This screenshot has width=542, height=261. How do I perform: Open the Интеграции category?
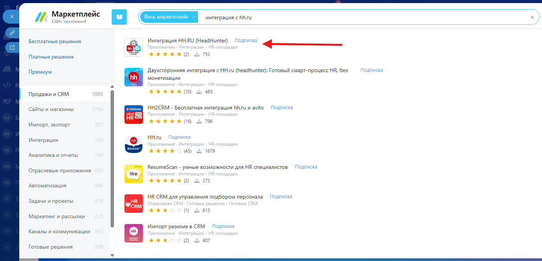click(44, 140)
